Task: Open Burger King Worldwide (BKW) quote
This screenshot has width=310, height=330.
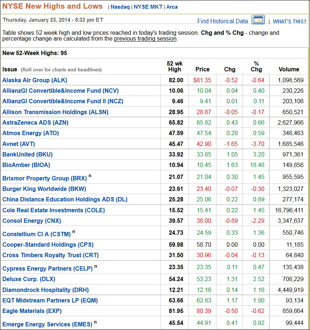Action: pos(44,189)
